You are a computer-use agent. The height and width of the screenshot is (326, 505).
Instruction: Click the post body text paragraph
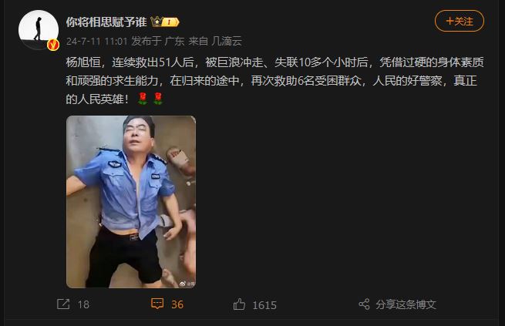point(275,80)
